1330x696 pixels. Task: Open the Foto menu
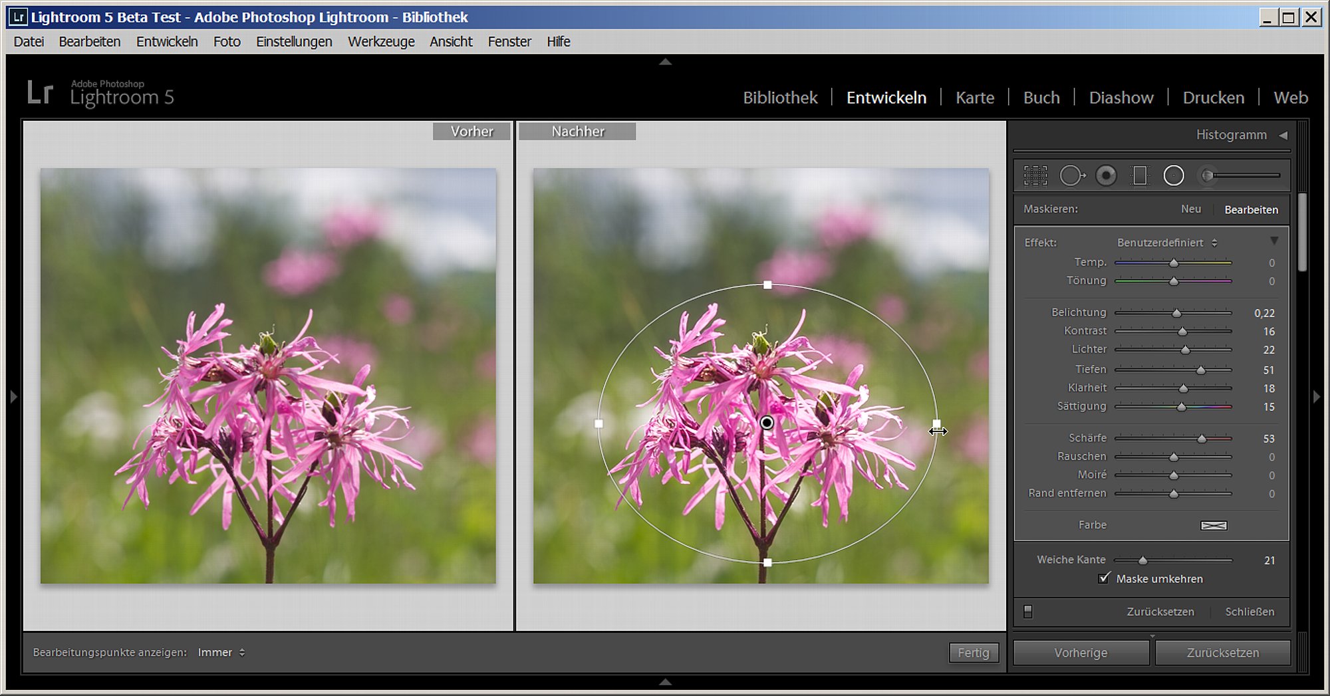coord(227,41)
